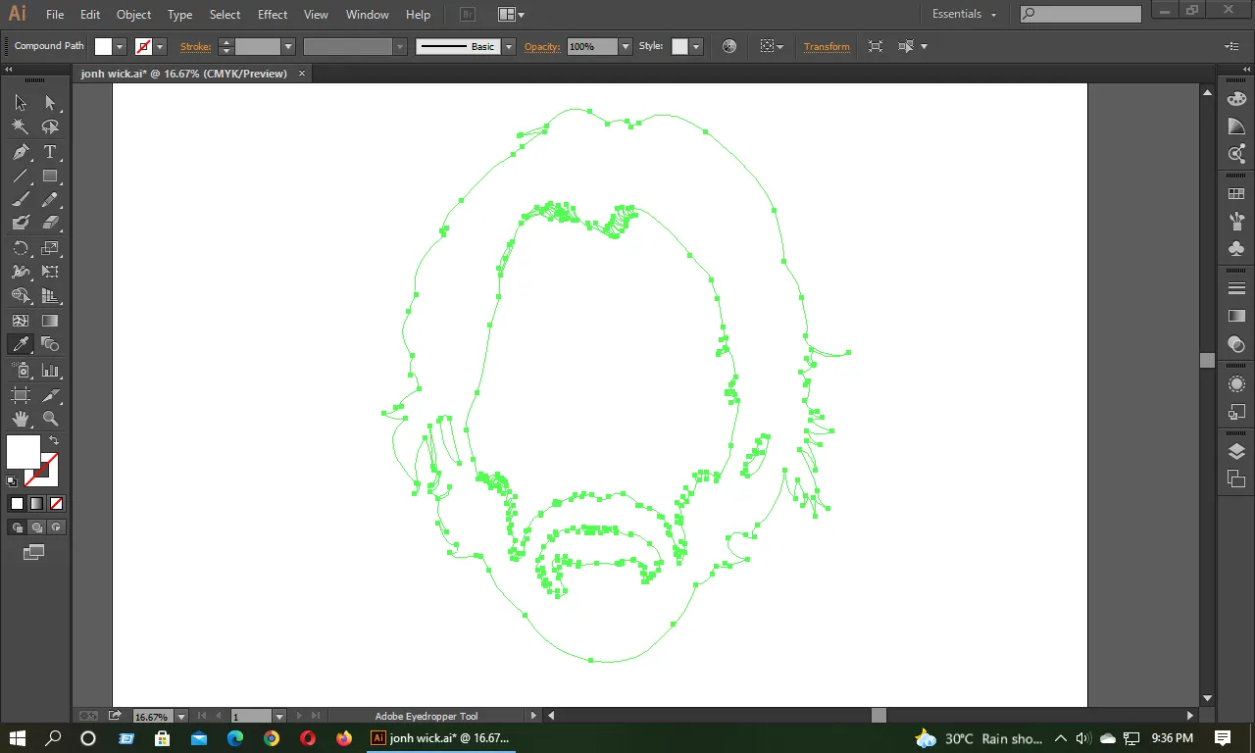Open the Artboards panel icon

(x=1236, y=479)
